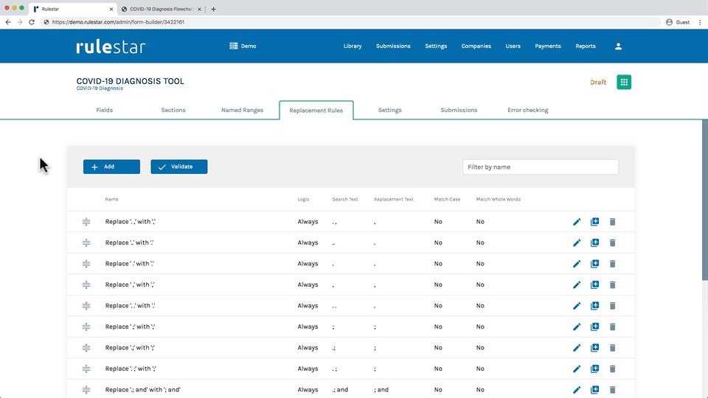
Task: Click the Name column header
Action: 111,199
